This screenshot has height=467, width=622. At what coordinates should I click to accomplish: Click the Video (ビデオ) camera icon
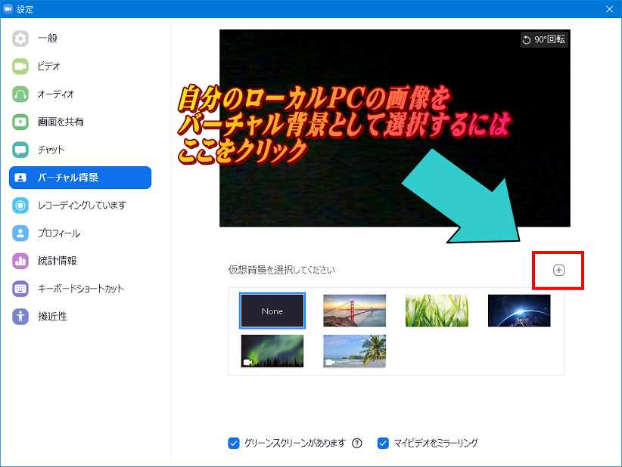pyautogui.click(x=20, y=66)
